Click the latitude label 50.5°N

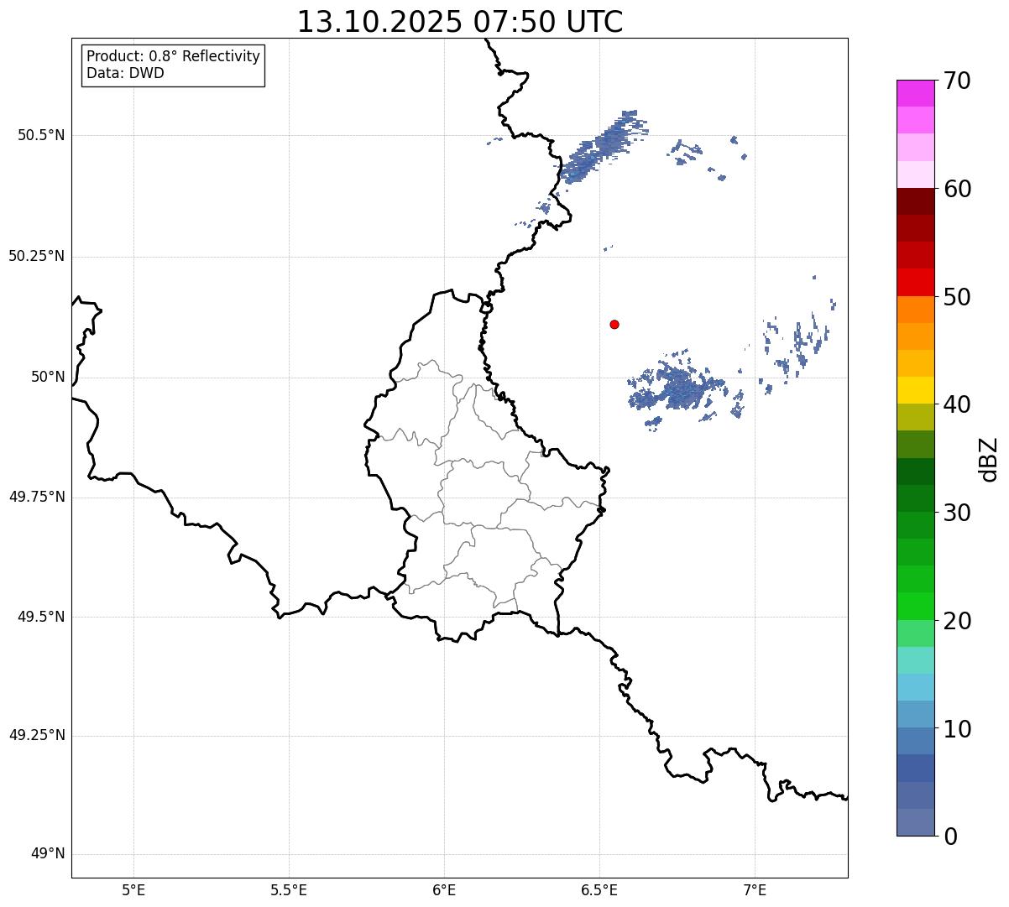point(40,135)
